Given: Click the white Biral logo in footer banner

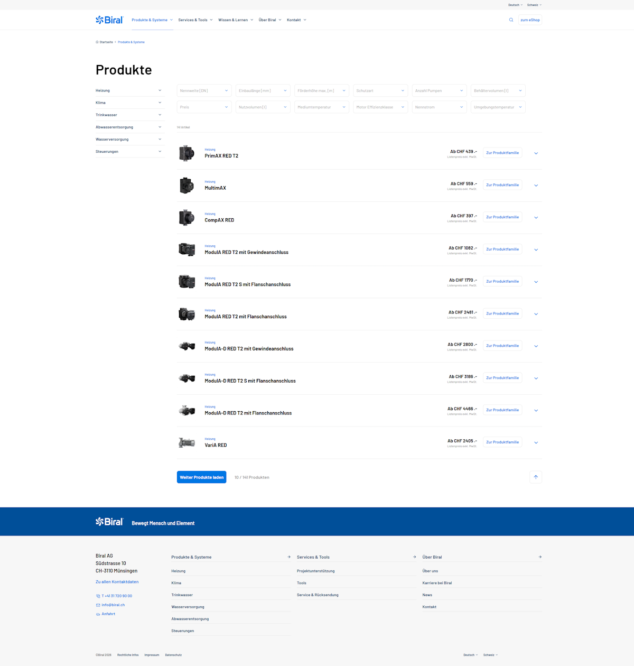Looking at the screenshot, I should tap(109, 522).
